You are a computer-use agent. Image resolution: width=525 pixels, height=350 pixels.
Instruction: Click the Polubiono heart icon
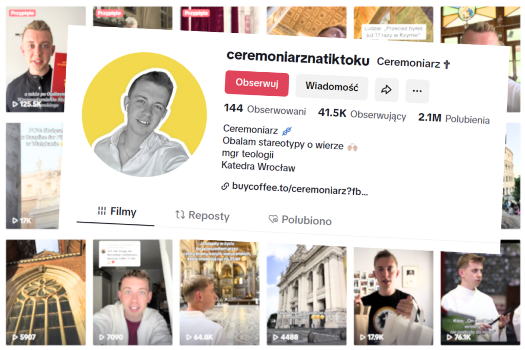pyautogui.click(x=273, y=219)
